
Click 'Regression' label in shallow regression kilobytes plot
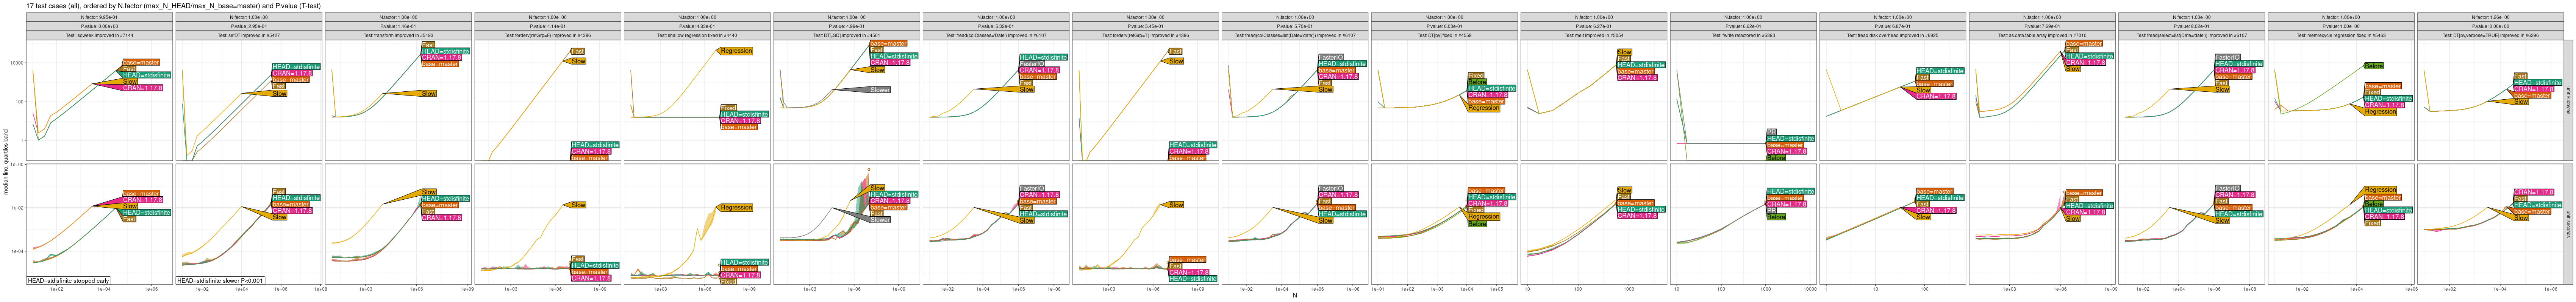coord(736,51)
